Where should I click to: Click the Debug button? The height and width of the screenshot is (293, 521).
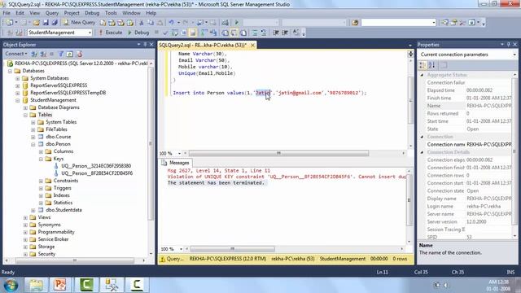[x=138, y=33]
